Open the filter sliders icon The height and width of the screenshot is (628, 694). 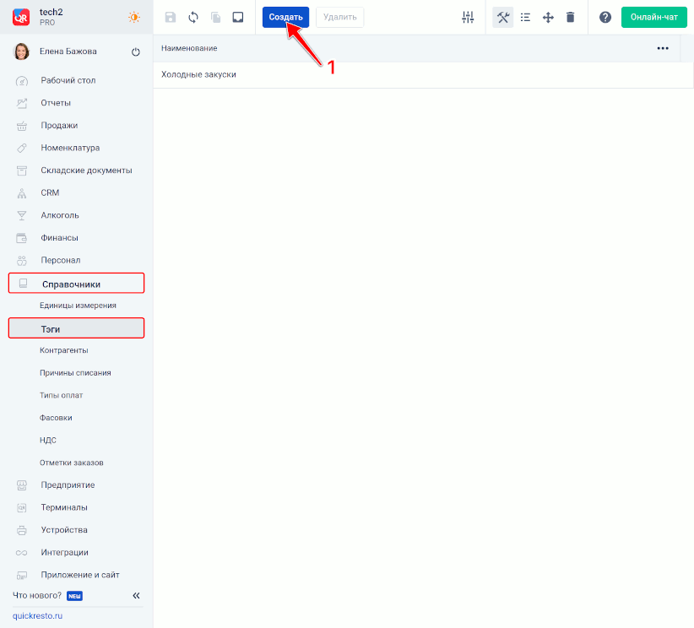coord(468,17)
